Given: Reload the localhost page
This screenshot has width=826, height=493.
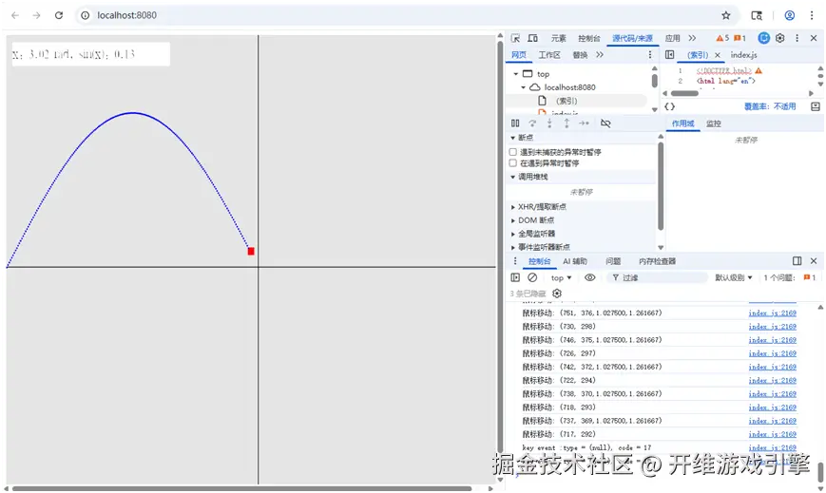Looking at the screenshot, I should click(x=59, y=15).
